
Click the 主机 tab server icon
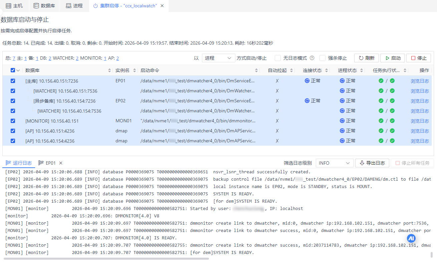8,6
